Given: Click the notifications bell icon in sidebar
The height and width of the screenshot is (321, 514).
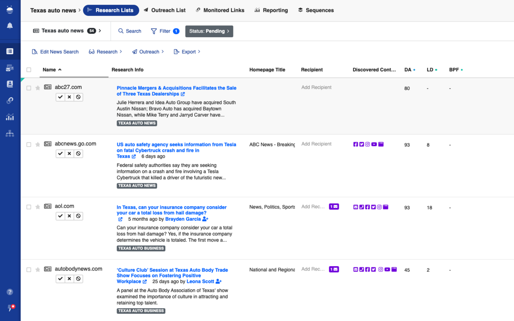Looking at the screenshot, I should (x=10, y=26).
